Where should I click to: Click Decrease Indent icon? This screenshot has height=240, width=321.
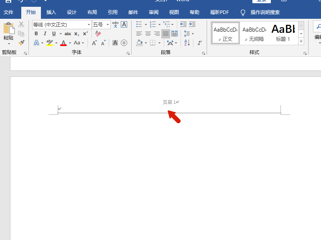click(183, 24)
